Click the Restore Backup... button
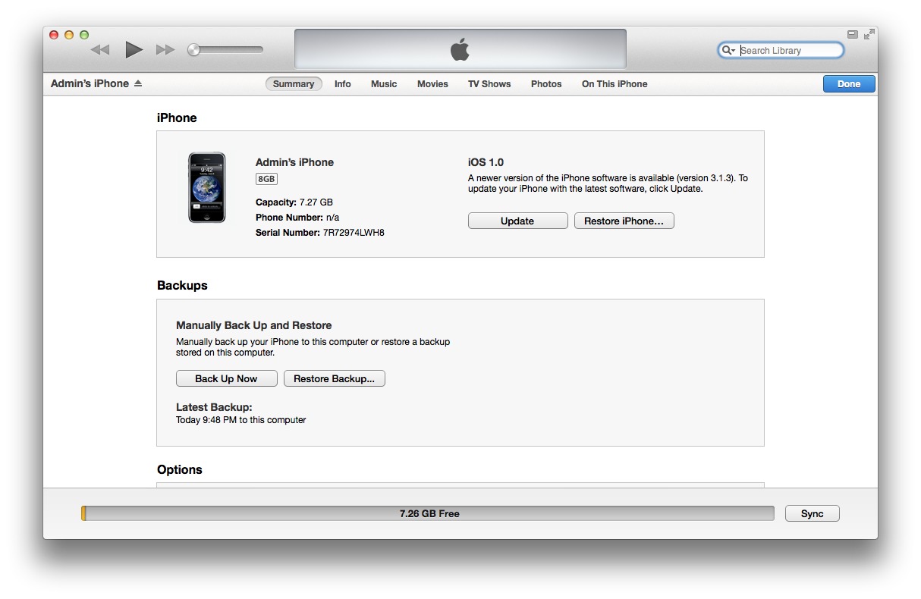The image size is (921, 599). click(x=335, y=378)
